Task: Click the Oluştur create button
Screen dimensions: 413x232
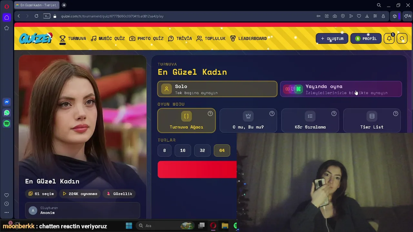Action: point(332,39)
